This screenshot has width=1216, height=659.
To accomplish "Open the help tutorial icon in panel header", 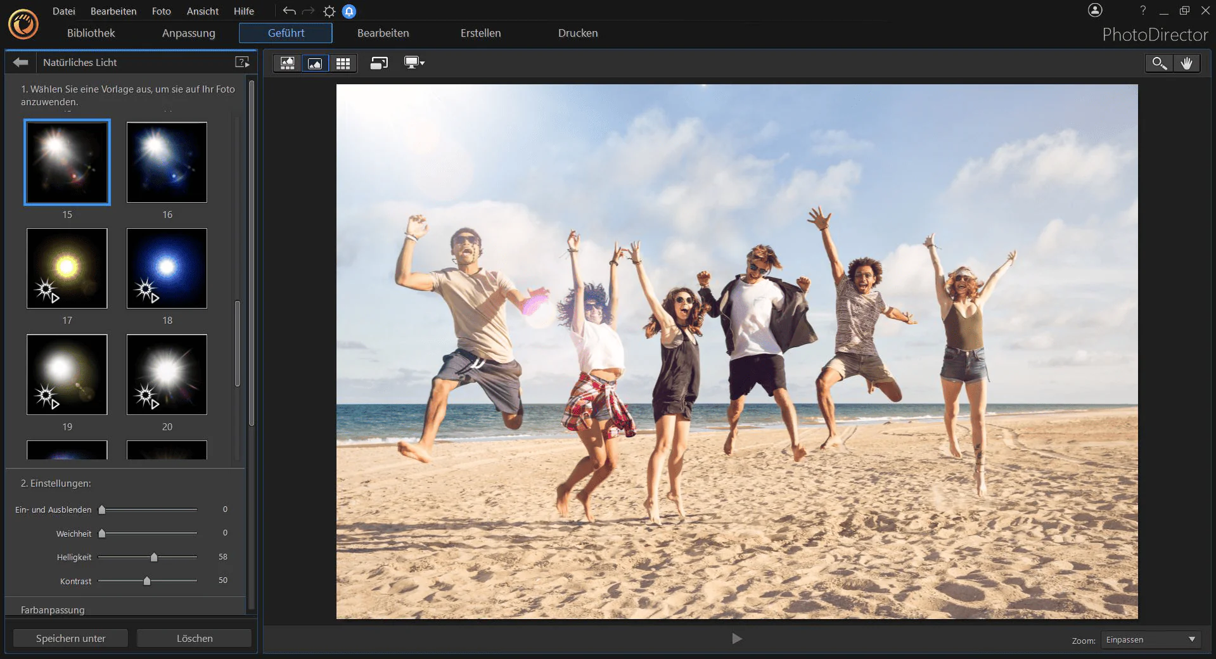I will [242, 62].
